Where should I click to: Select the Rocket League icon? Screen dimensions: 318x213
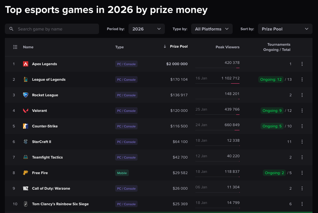coord(26,95)
